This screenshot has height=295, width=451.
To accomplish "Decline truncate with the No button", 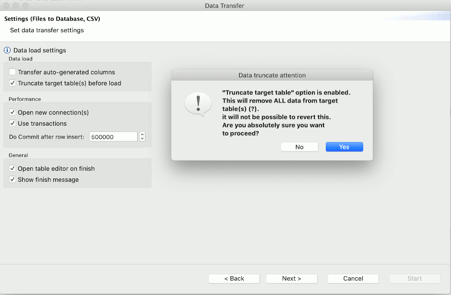I will [299, 147].
